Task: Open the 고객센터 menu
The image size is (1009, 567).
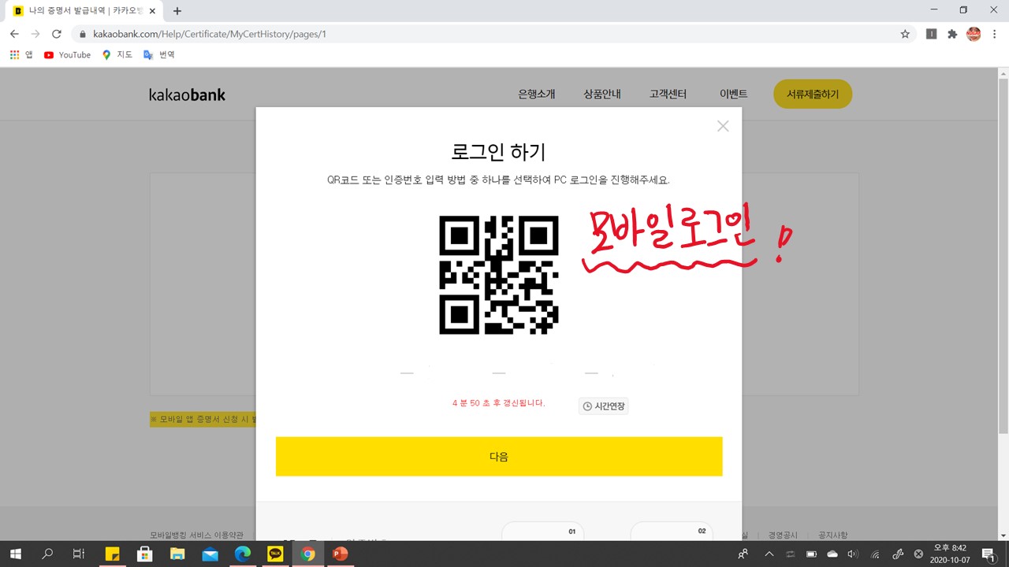Action: 668,94
